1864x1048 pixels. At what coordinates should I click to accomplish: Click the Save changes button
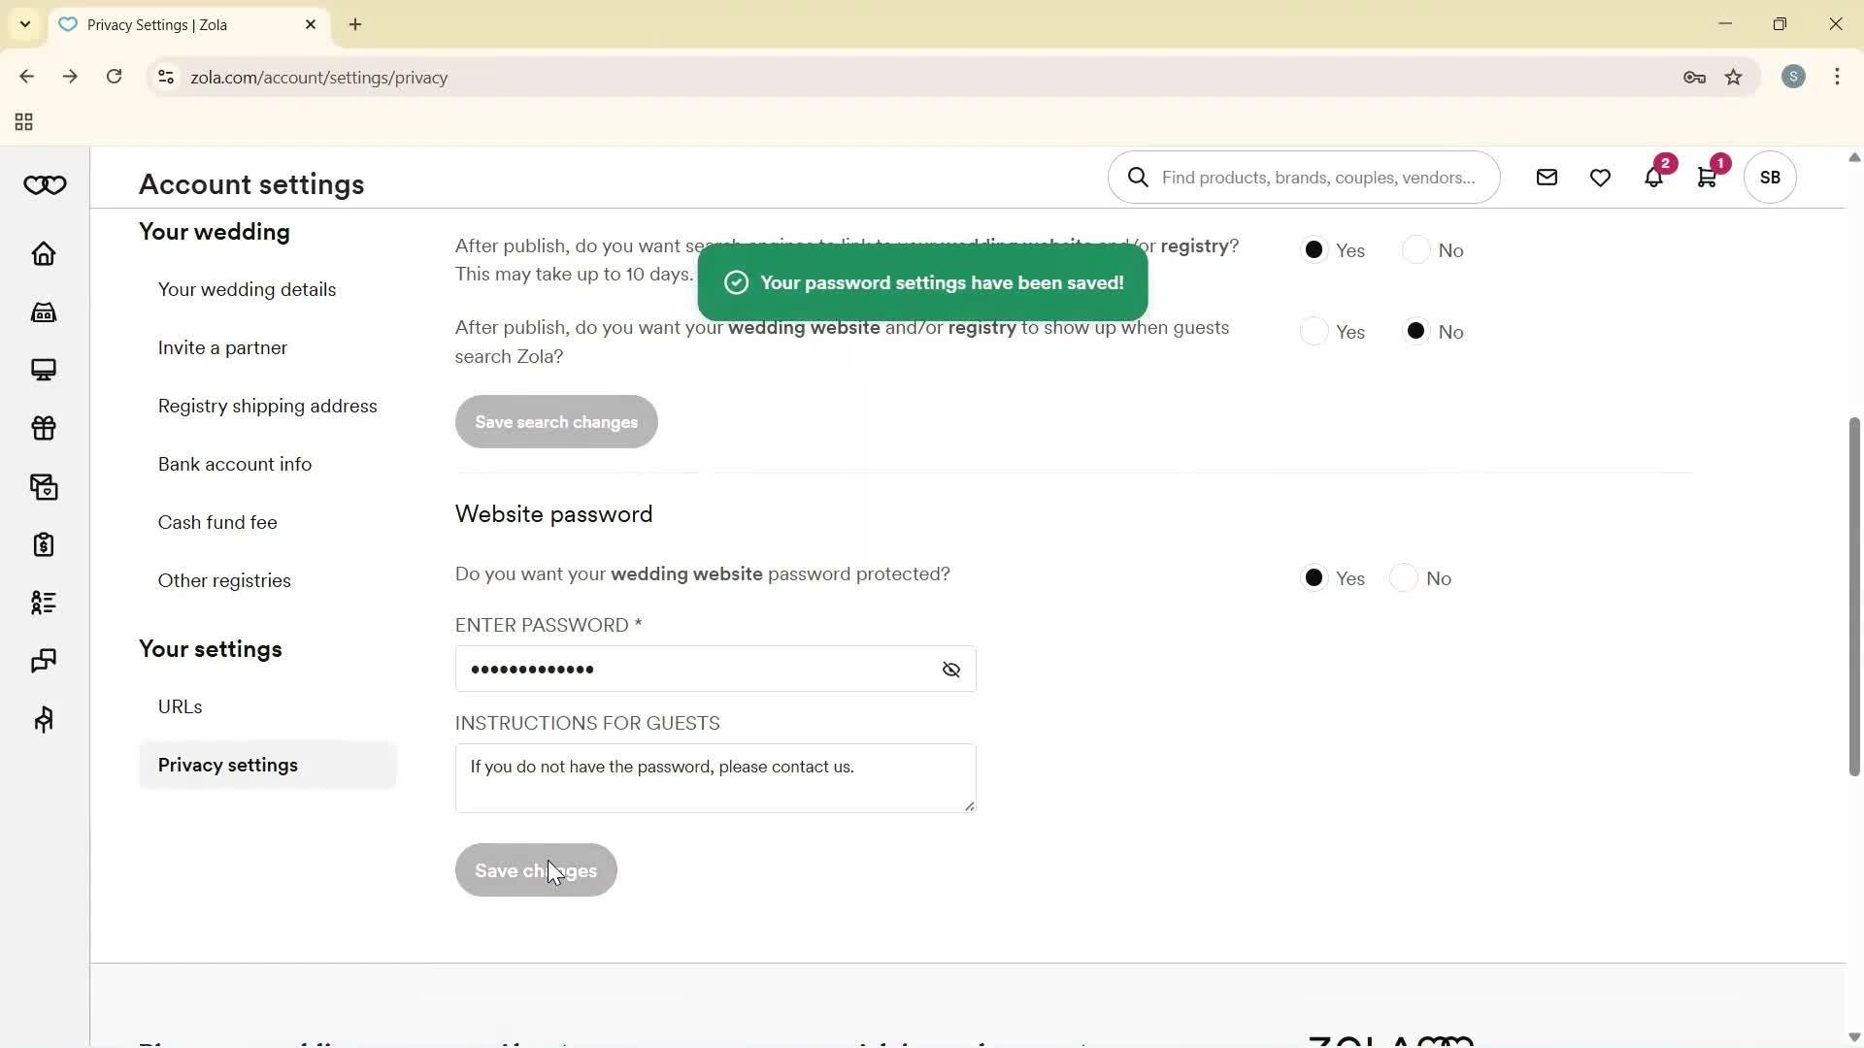tap(535, 870)
